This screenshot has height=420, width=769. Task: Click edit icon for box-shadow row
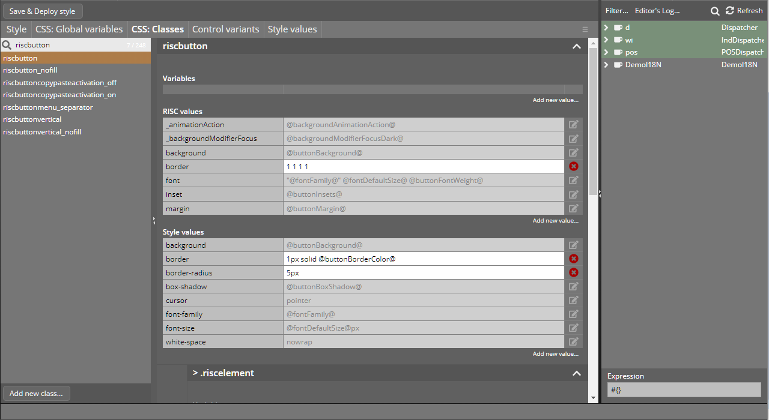click(x=574, y=287)
